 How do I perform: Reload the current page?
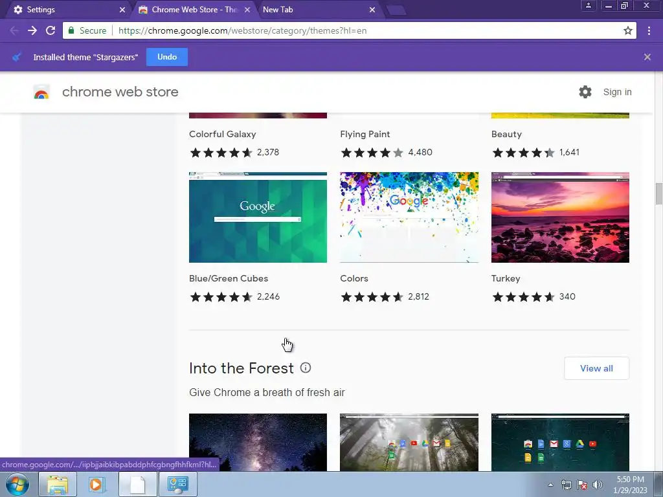click(51, 30)
